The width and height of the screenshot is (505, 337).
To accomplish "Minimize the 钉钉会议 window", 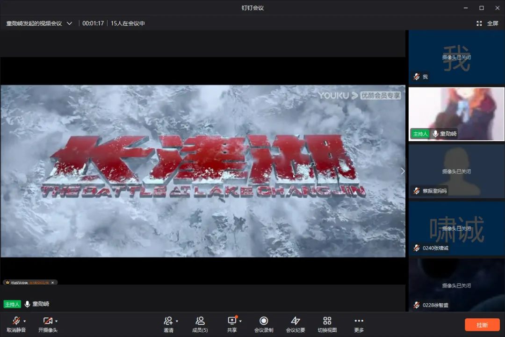I will (466, 8).
